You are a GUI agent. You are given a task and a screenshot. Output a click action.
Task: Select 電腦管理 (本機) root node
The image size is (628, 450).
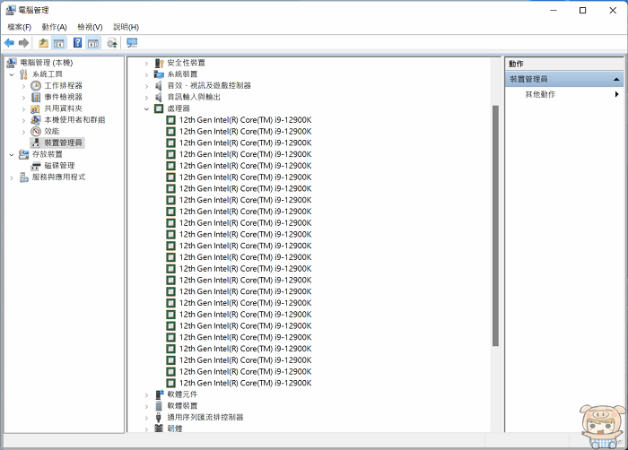click(47, 63)
